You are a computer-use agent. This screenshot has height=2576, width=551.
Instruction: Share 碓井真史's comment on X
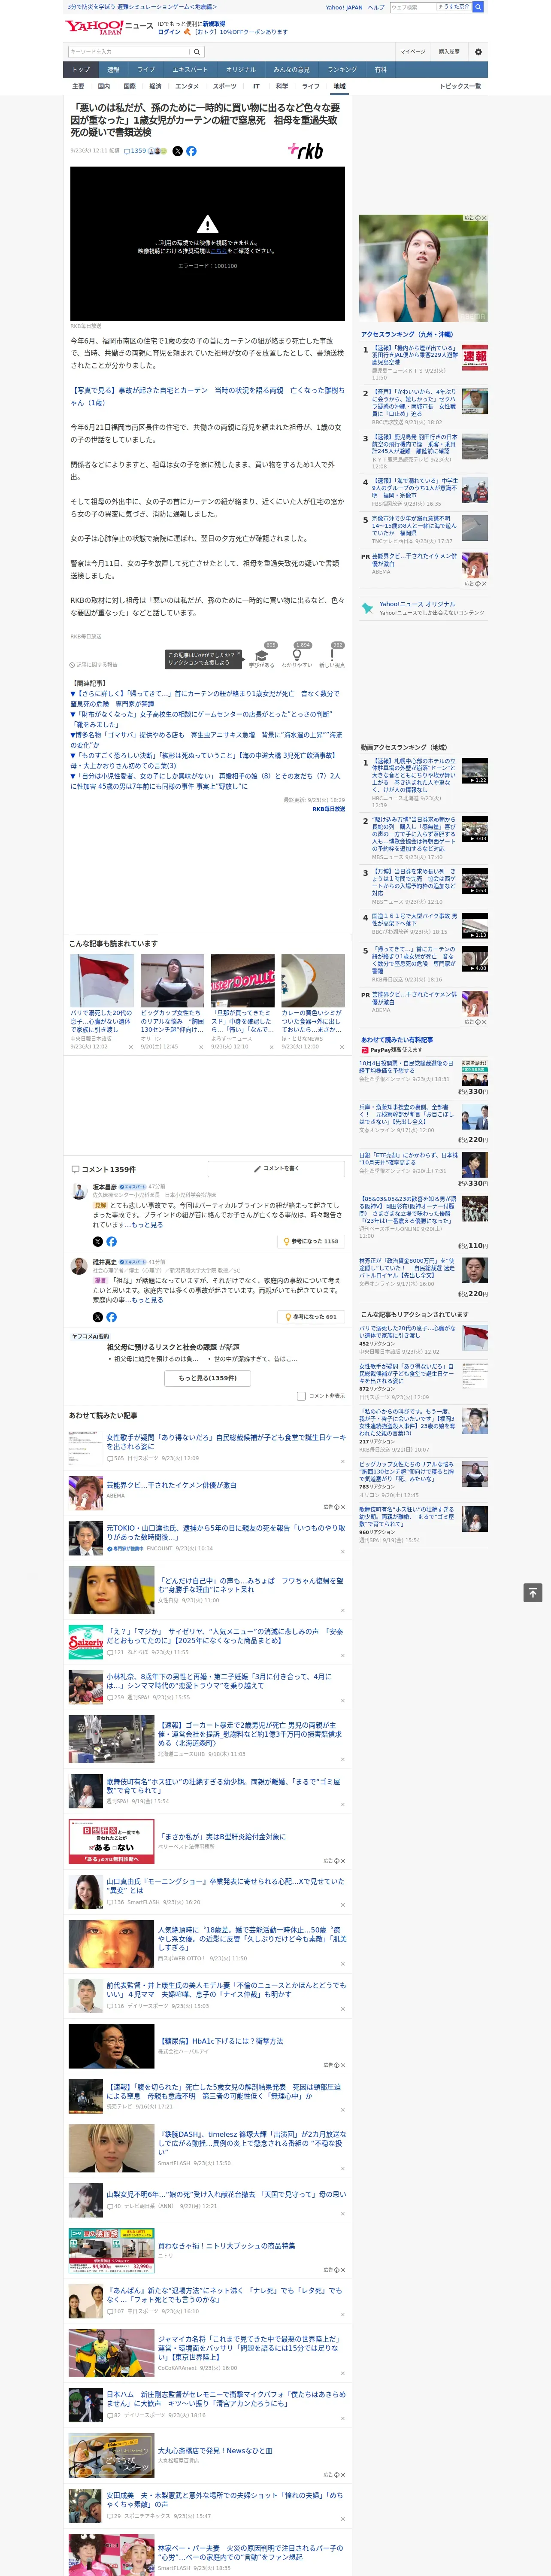98,1317
